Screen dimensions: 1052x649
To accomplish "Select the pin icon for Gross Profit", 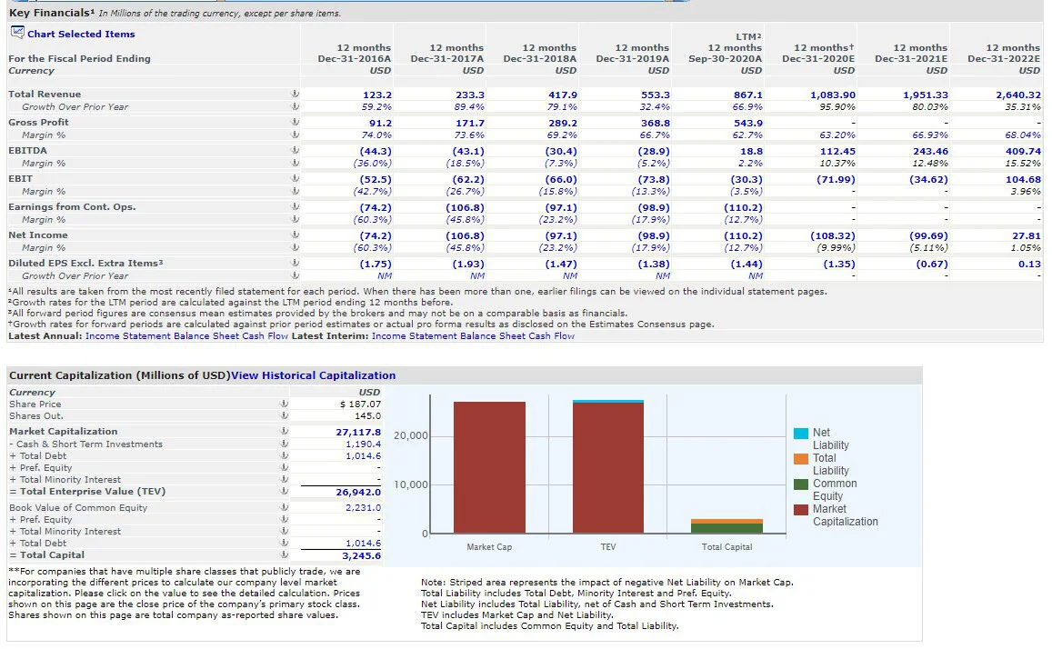I will pos(295,122).
